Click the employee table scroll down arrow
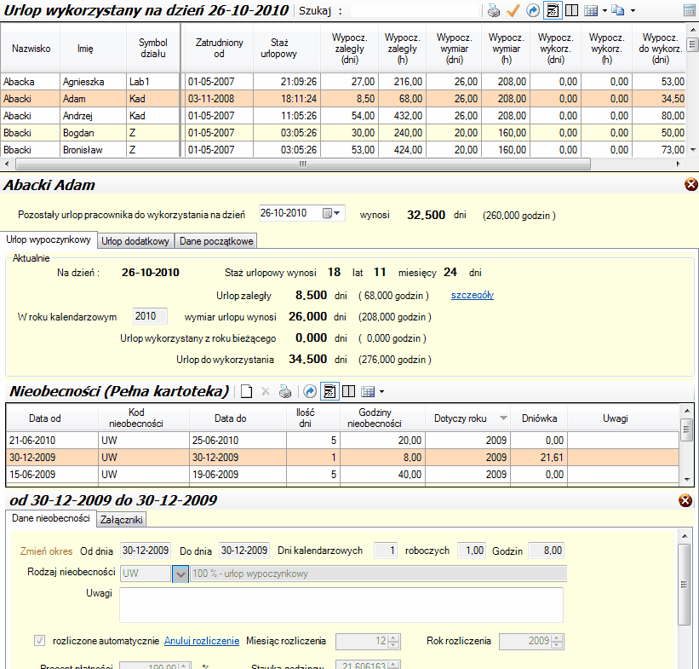The height and width of the screenshot is (669, 699). 693,150
